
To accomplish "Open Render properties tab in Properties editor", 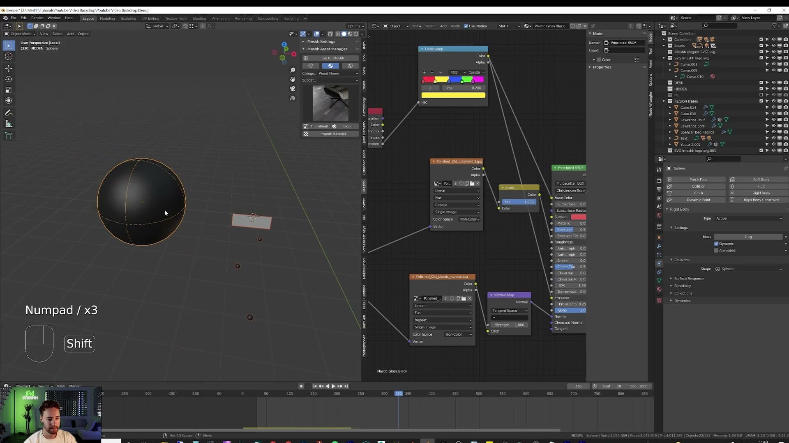I will click(x=659, y=180).
